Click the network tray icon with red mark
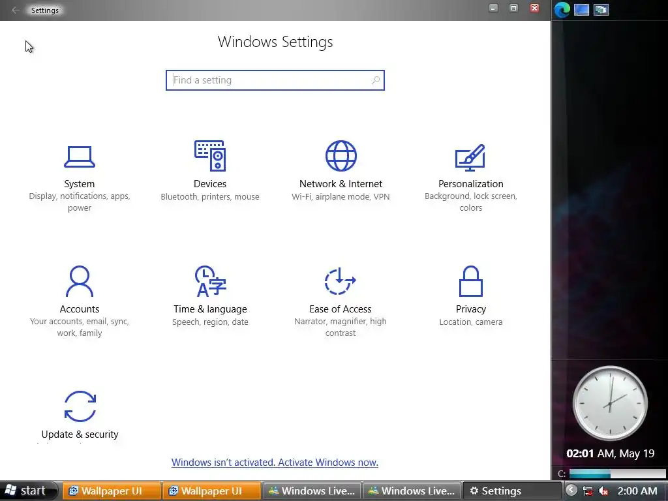This screenshot has width=668, height=501. pos(588,491)
